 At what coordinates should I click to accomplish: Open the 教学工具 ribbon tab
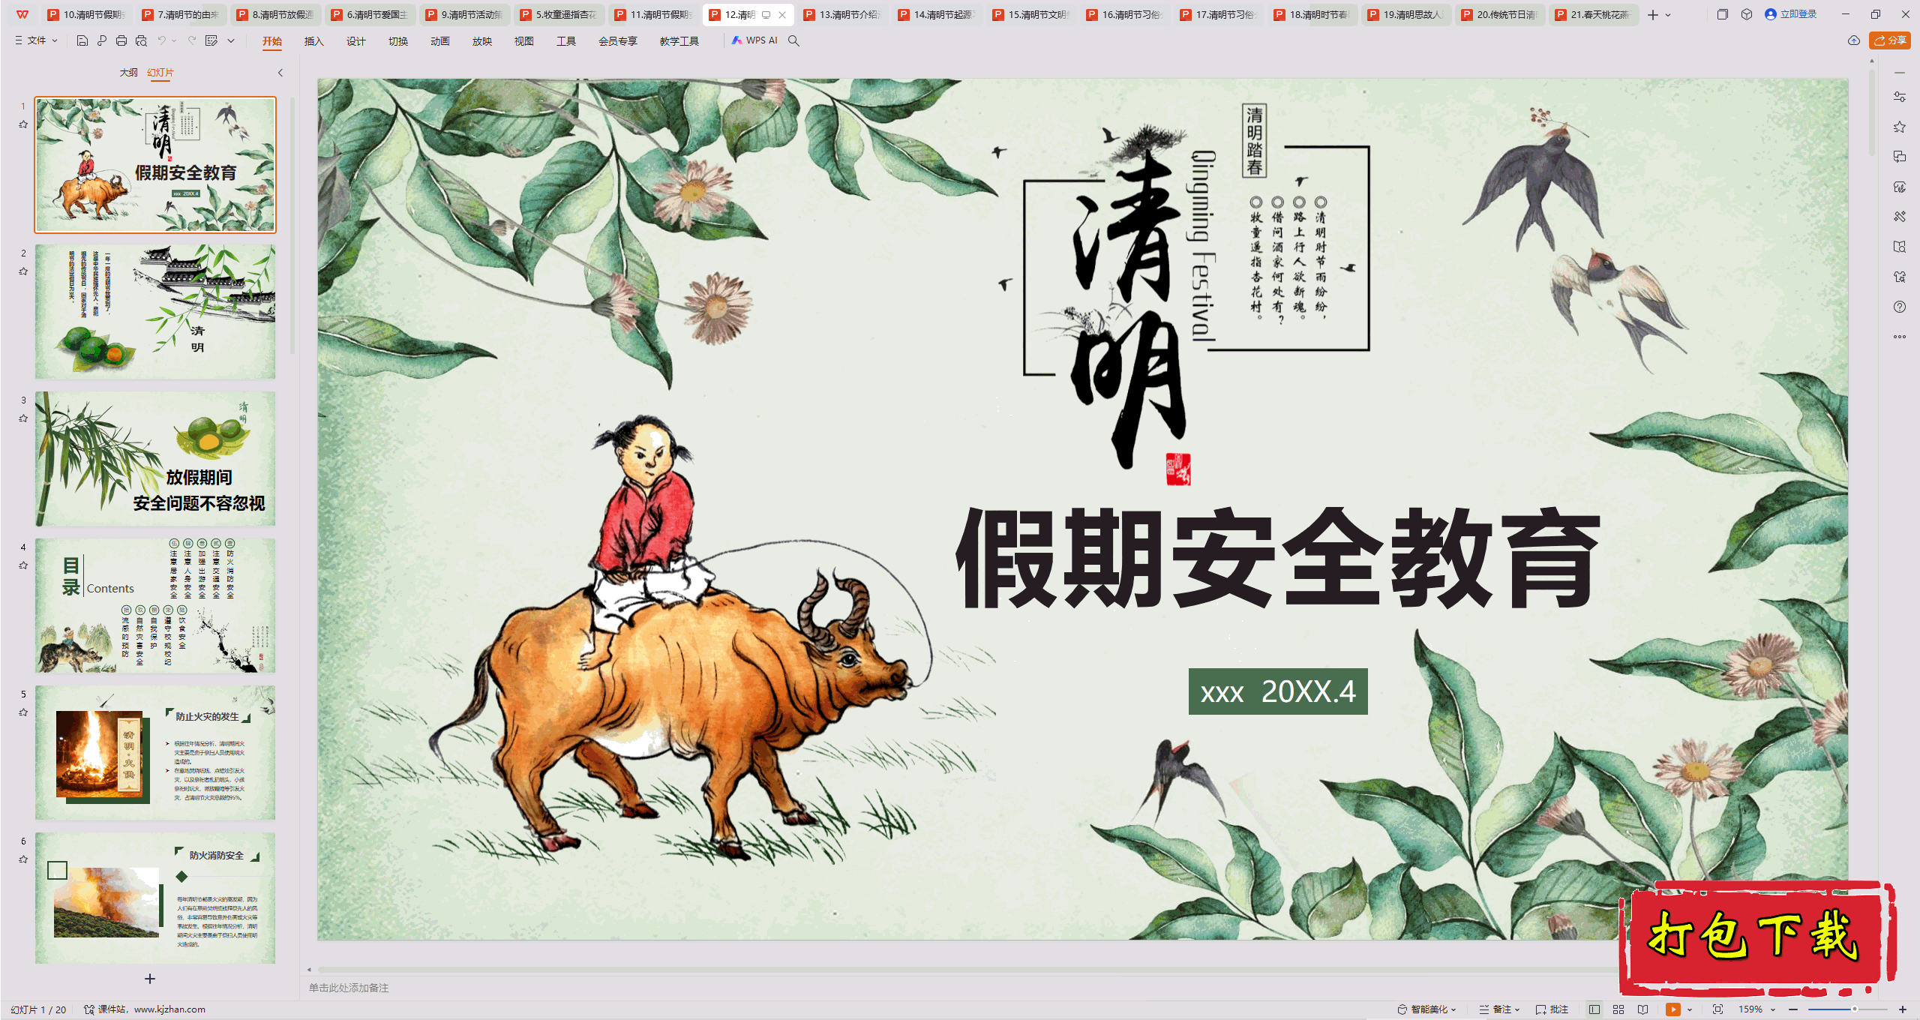pyautogui.click(x=679, y=41)
